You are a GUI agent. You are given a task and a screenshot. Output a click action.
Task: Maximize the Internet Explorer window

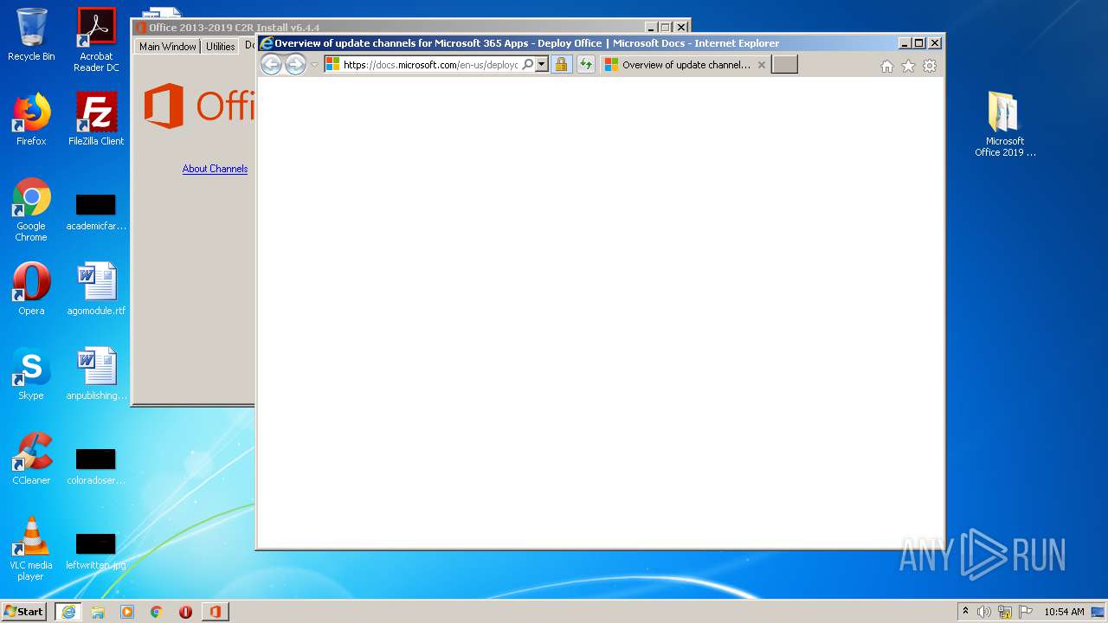(x=919, y=43)
